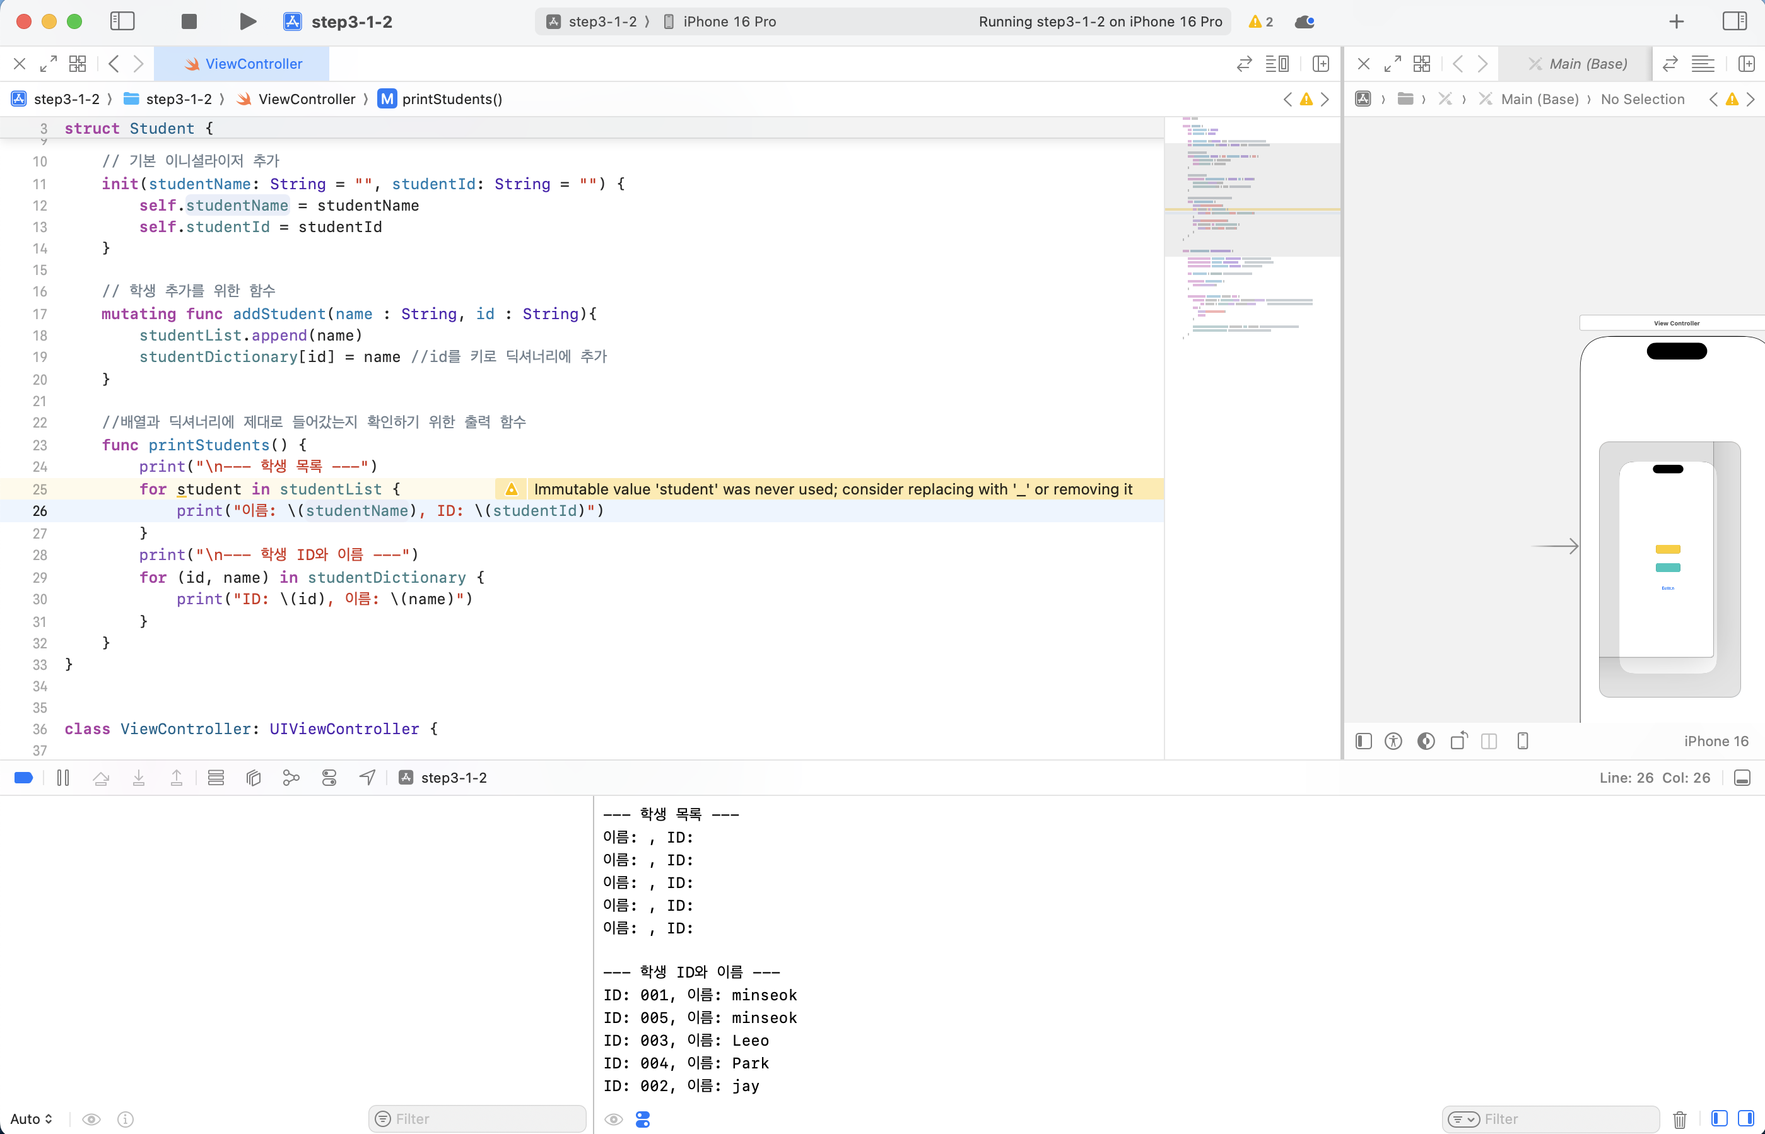Open accessibility options in canvas bar
1765x1134 pixels.
pyautogui.click(x=1393, y=741)
